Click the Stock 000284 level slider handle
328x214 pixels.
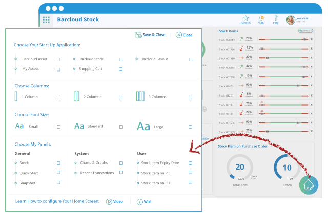[x=304, y=67]
